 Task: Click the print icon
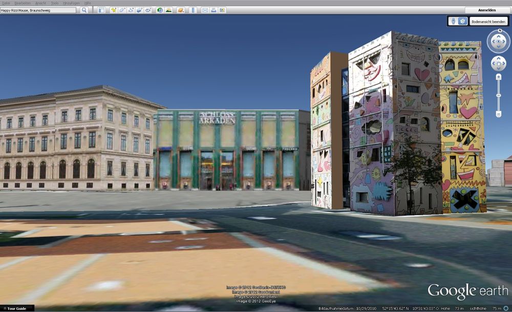[x=214, y=10]
